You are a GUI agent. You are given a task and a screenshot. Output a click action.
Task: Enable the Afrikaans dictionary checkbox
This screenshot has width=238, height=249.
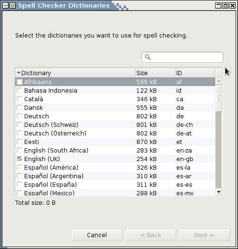pyautogui.click(x=19, y=82)
